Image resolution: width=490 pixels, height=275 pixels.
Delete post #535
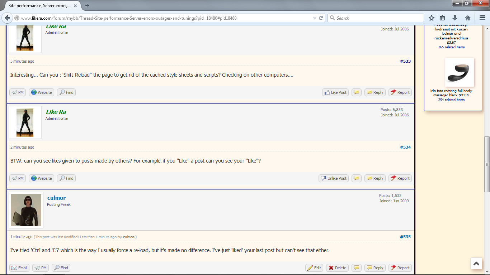337,268
